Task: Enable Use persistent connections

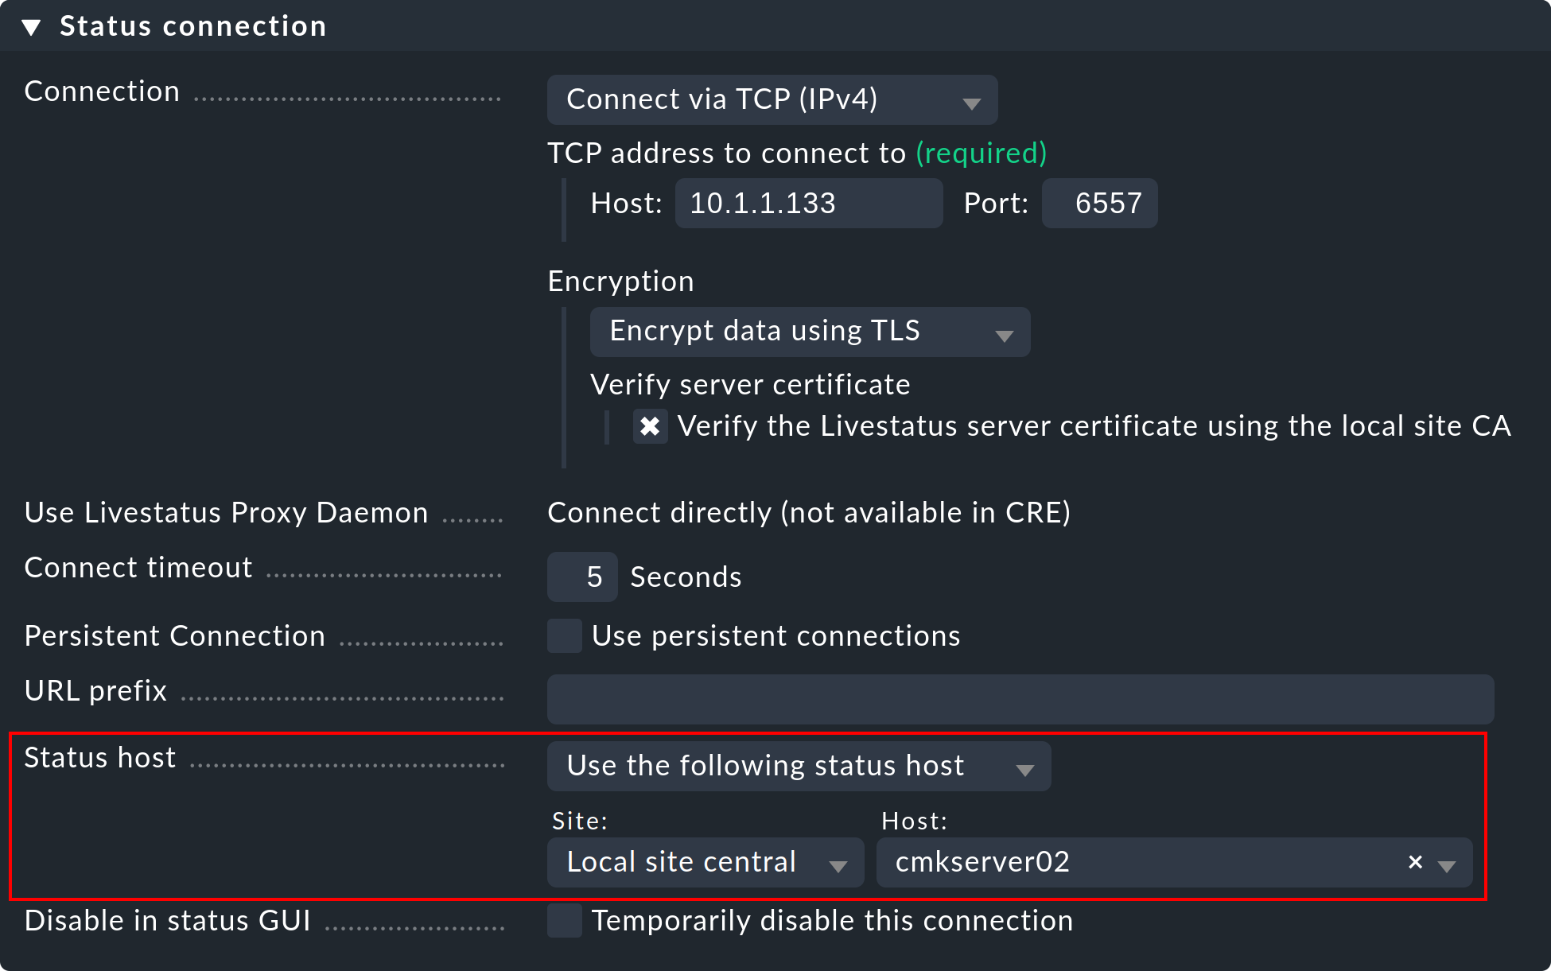Action: click(x=565, y=635)
